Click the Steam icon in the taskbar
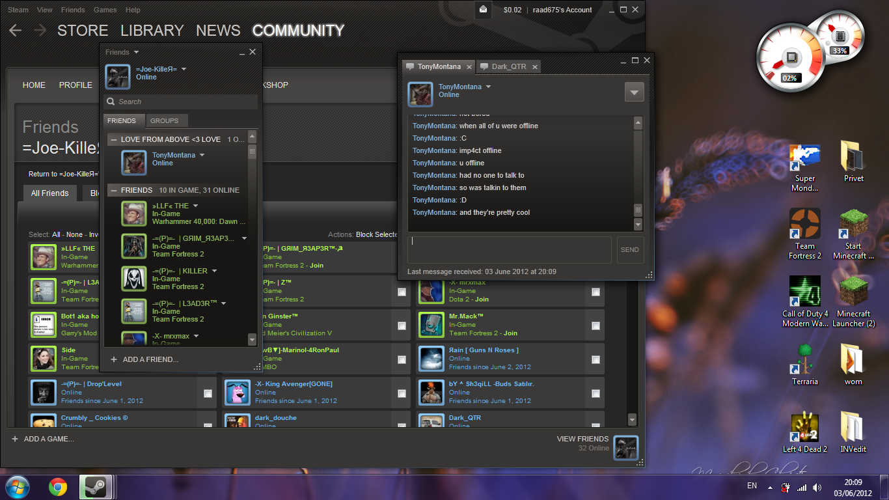Viewport: 889px width, 500px height. pos(96,487)
